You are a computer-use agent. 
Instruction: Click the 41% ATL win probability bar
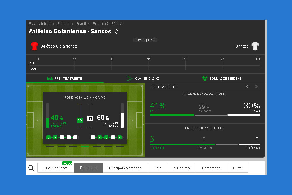tap(171, 115)
